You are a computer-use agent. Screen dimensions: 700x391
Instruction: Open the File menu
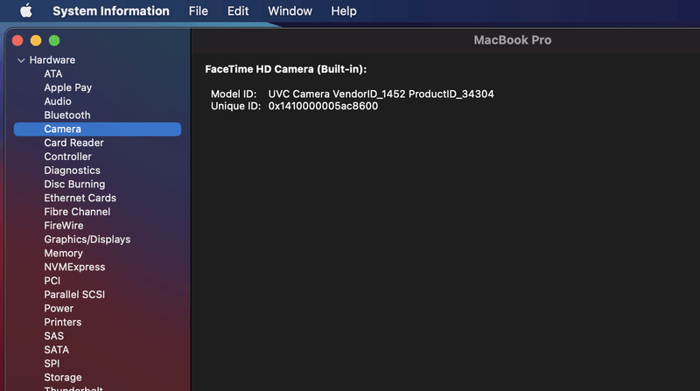pyautogui.click(x=199, y=10)
